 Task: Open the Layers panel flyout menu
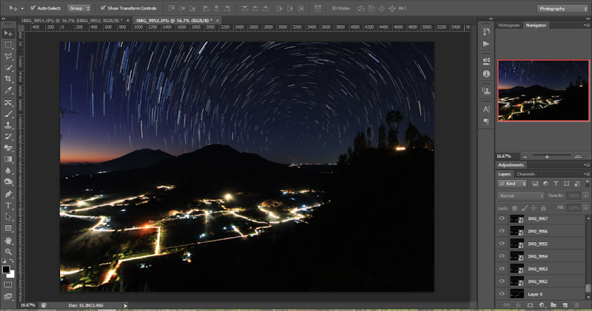[x=586, y=174]
